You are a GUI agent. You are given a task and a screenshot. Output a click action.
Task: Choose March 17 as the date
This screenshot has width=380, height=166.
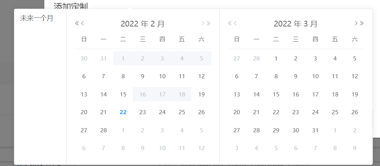point(315,95)
